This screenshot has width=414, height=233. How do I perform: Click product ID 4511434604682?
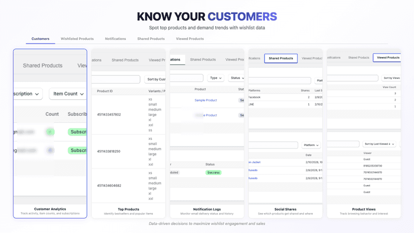click(109, 185)
